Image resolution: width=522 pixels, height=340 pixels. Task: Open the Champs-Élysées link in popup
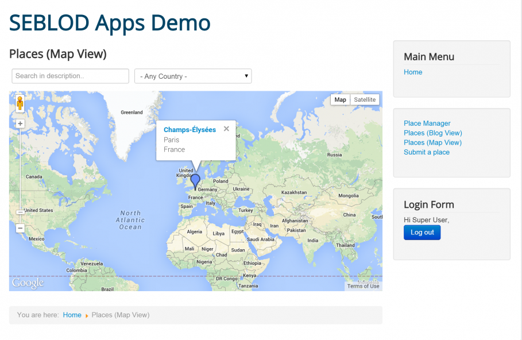click(x=190, y=130)
